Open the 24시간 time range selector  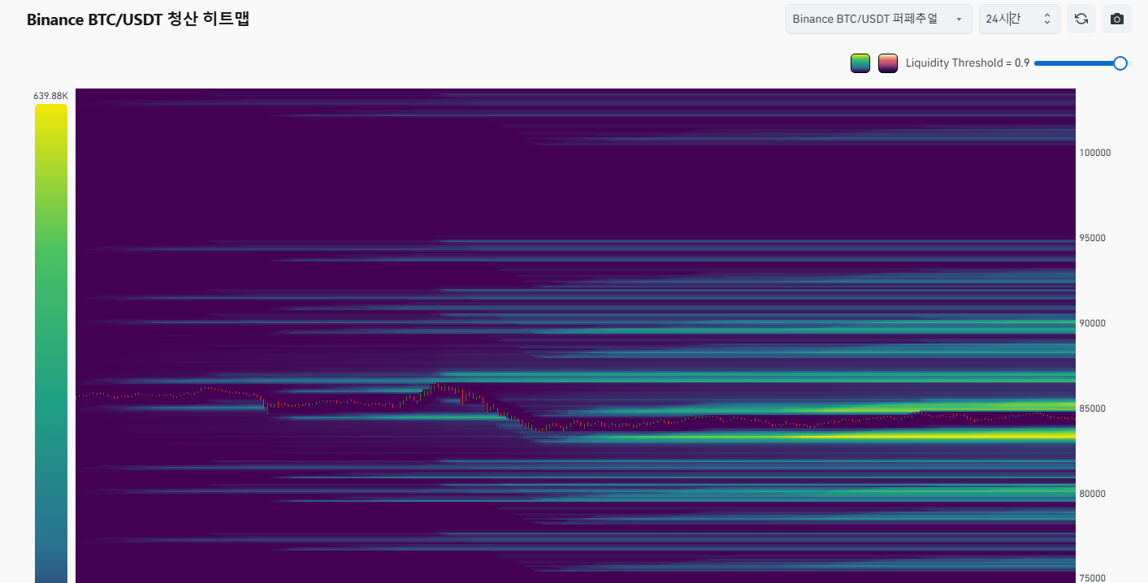click(1019, 19)
